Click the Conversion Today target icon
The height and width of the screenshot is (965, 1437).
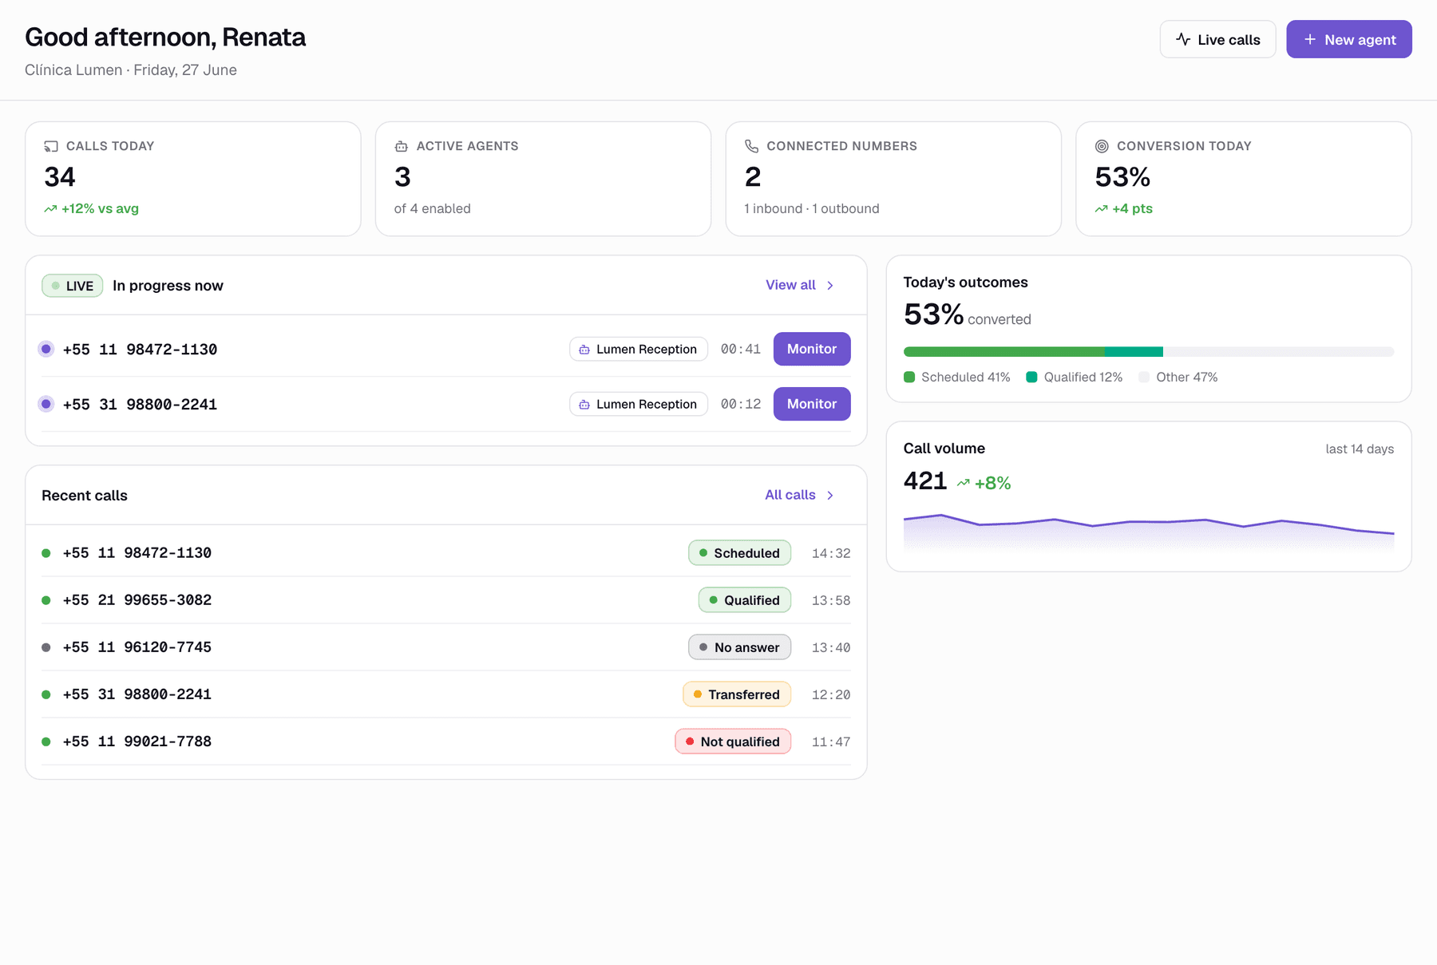(1102, 146)
